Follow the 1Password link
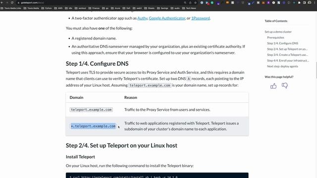This screenshot has width=317, height=178. pyautogui.click(x=201, y=18)
